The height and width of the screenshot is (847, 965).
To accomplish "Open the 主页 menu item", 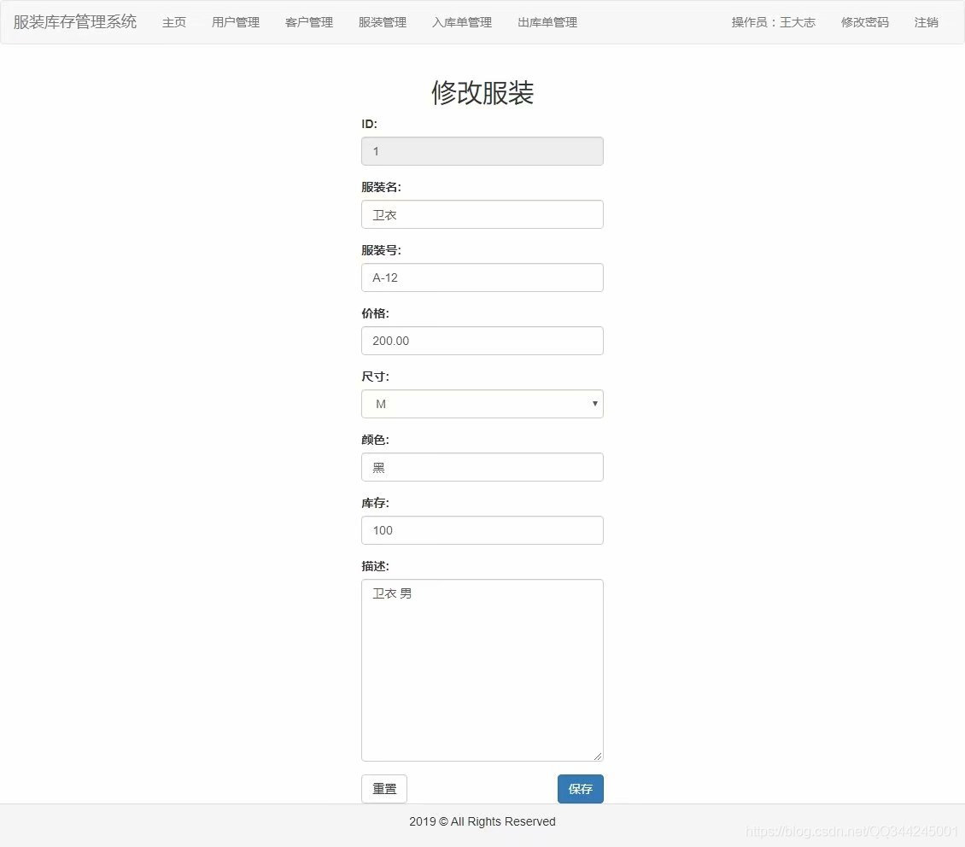I will click(x=174, y=23).
